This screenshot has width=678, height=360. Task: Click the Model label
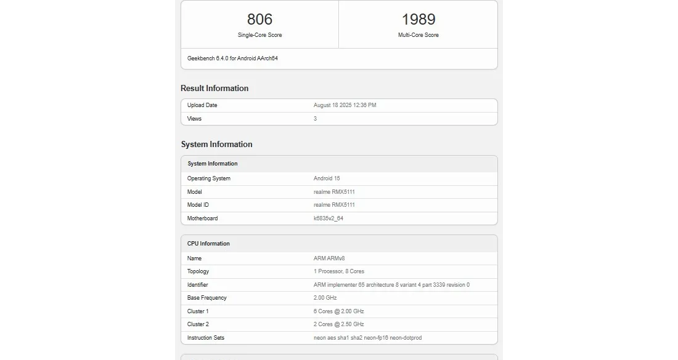click(194, 192)
